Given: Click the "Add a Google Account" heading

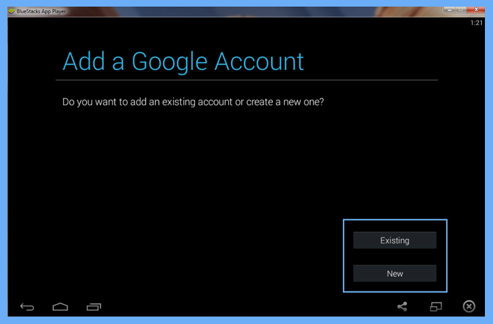Looking at the screenshot, I should tap(183, 60).
